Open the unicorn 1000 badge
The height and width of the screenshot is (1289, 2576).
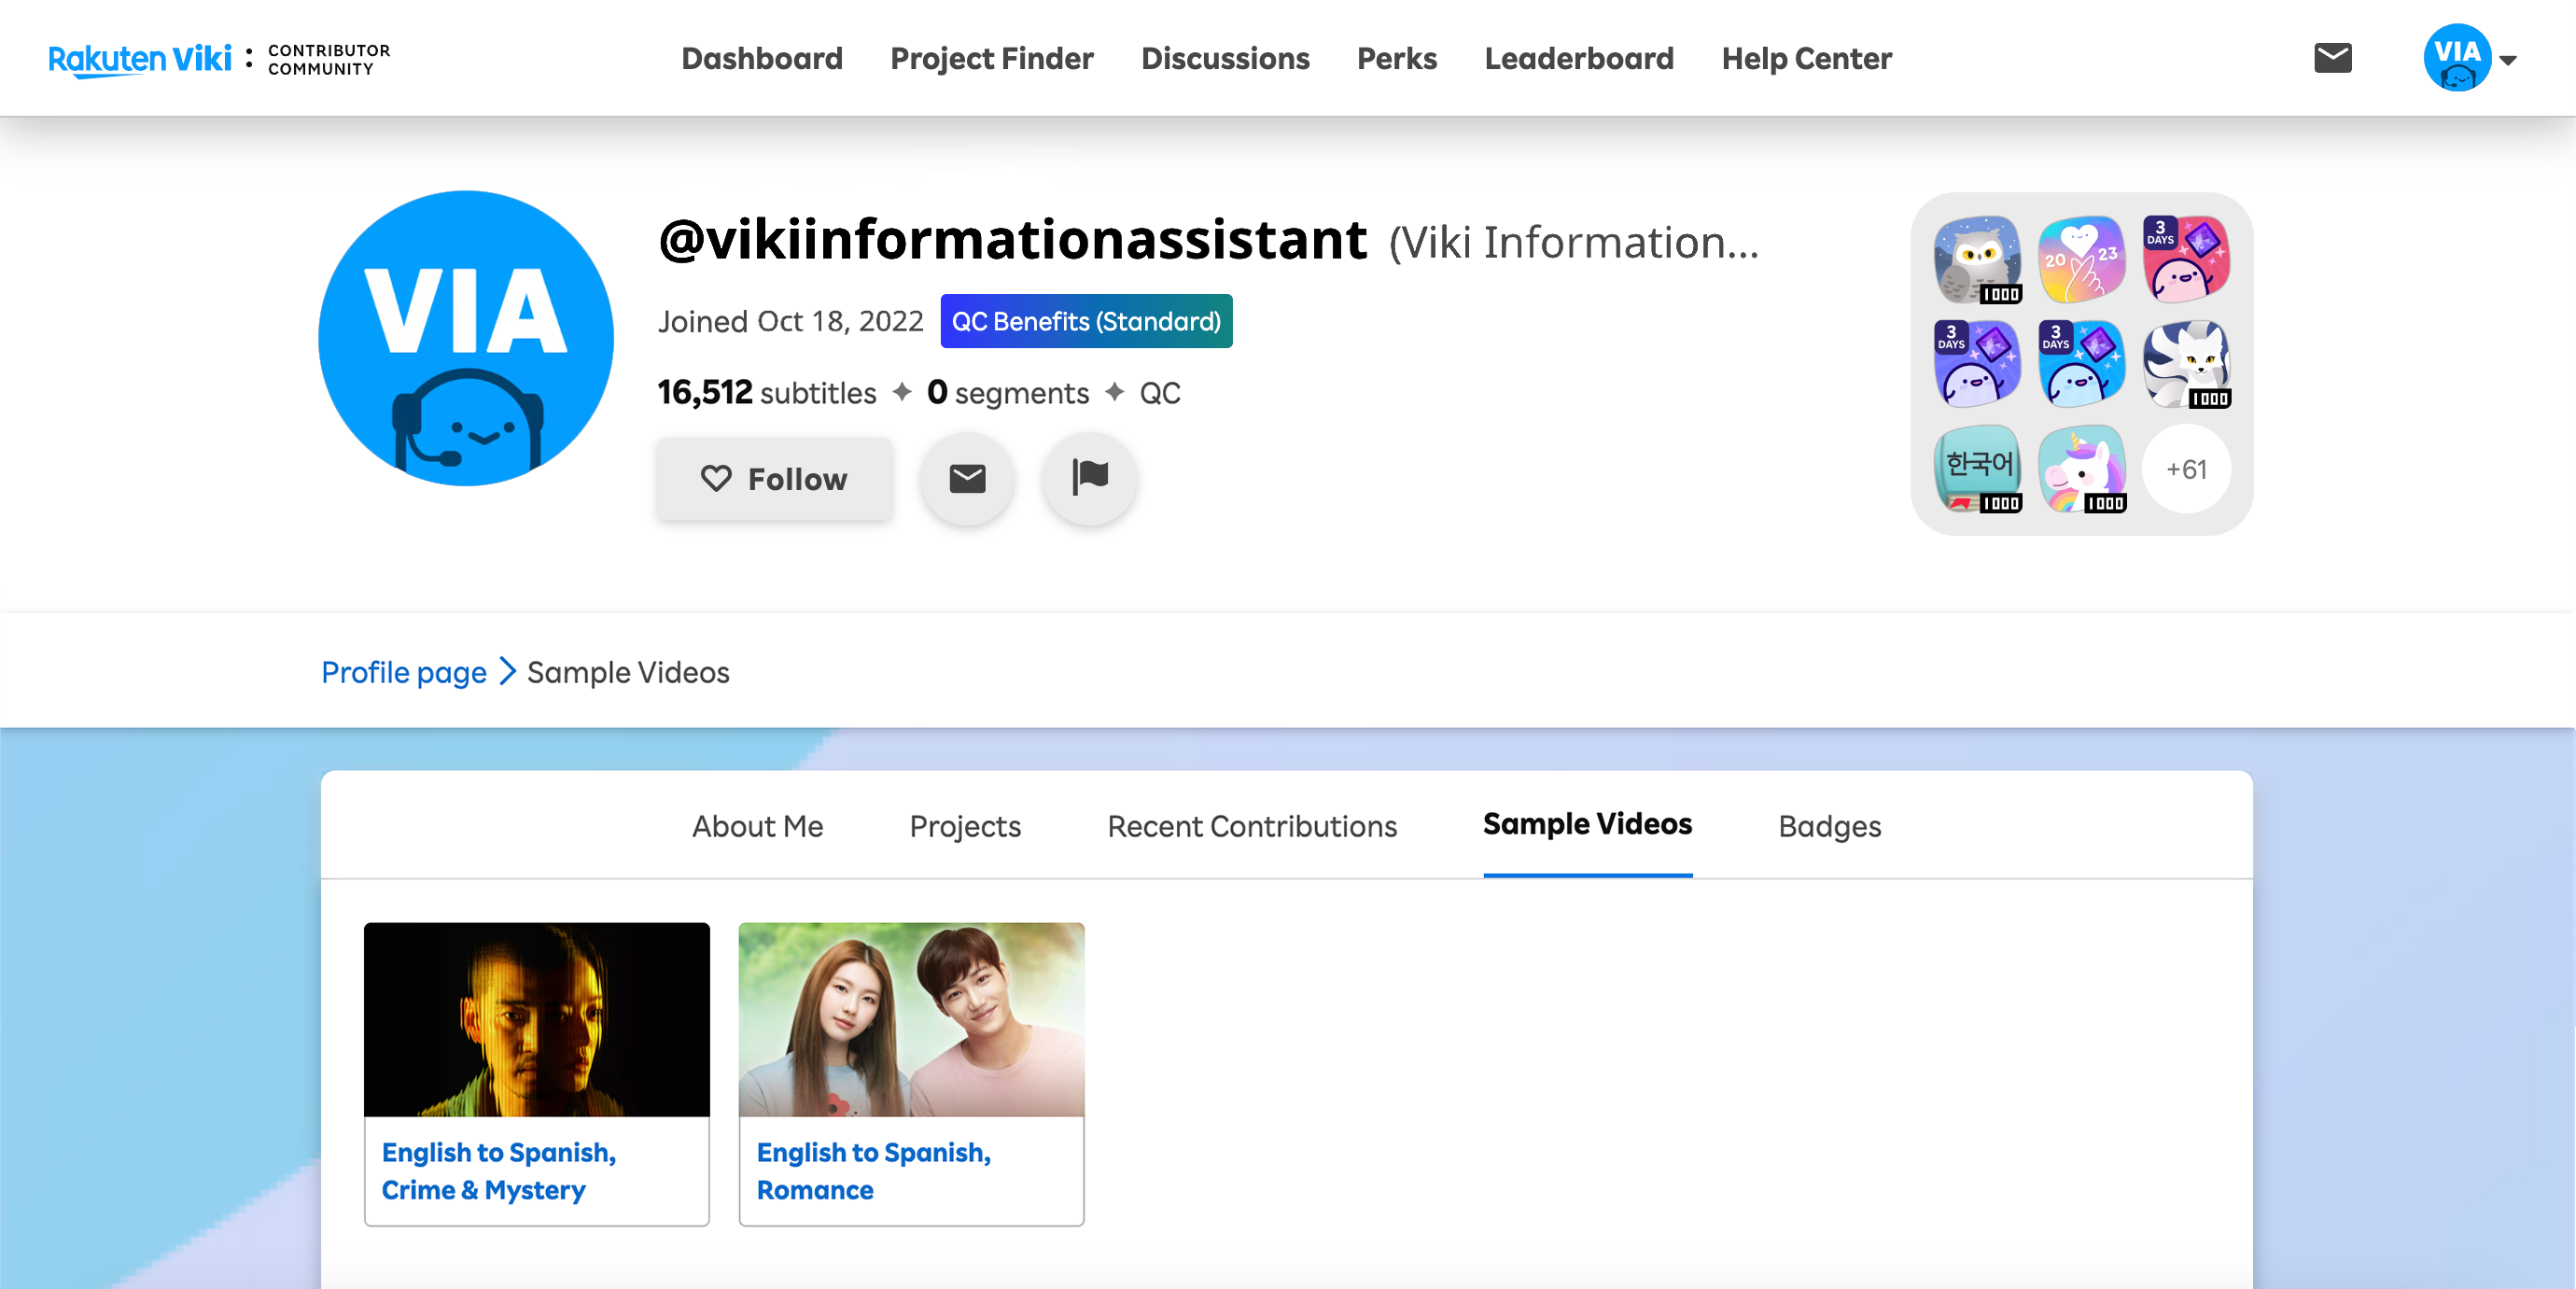pyautogui.click(x=2082, y=469)
